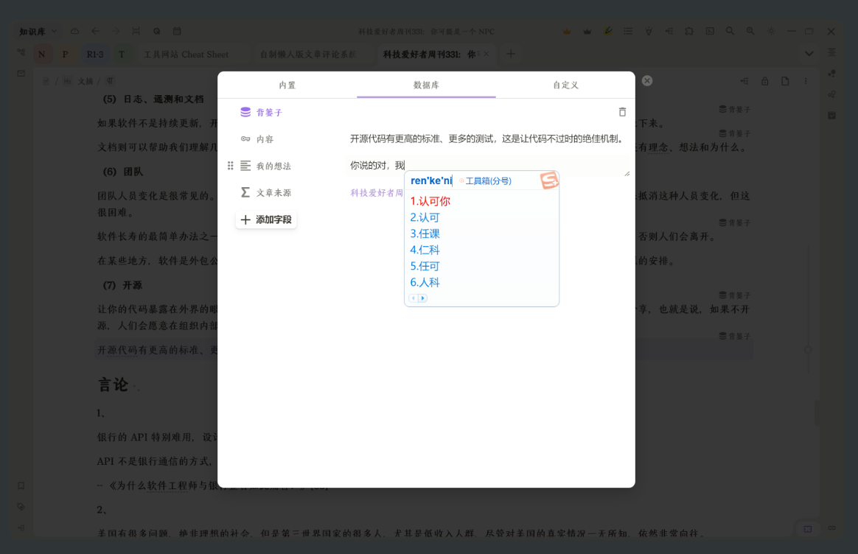This screenshot has width=858, height=554.
Task: Switch to the 内置 tab
Action: coord(287,85)
